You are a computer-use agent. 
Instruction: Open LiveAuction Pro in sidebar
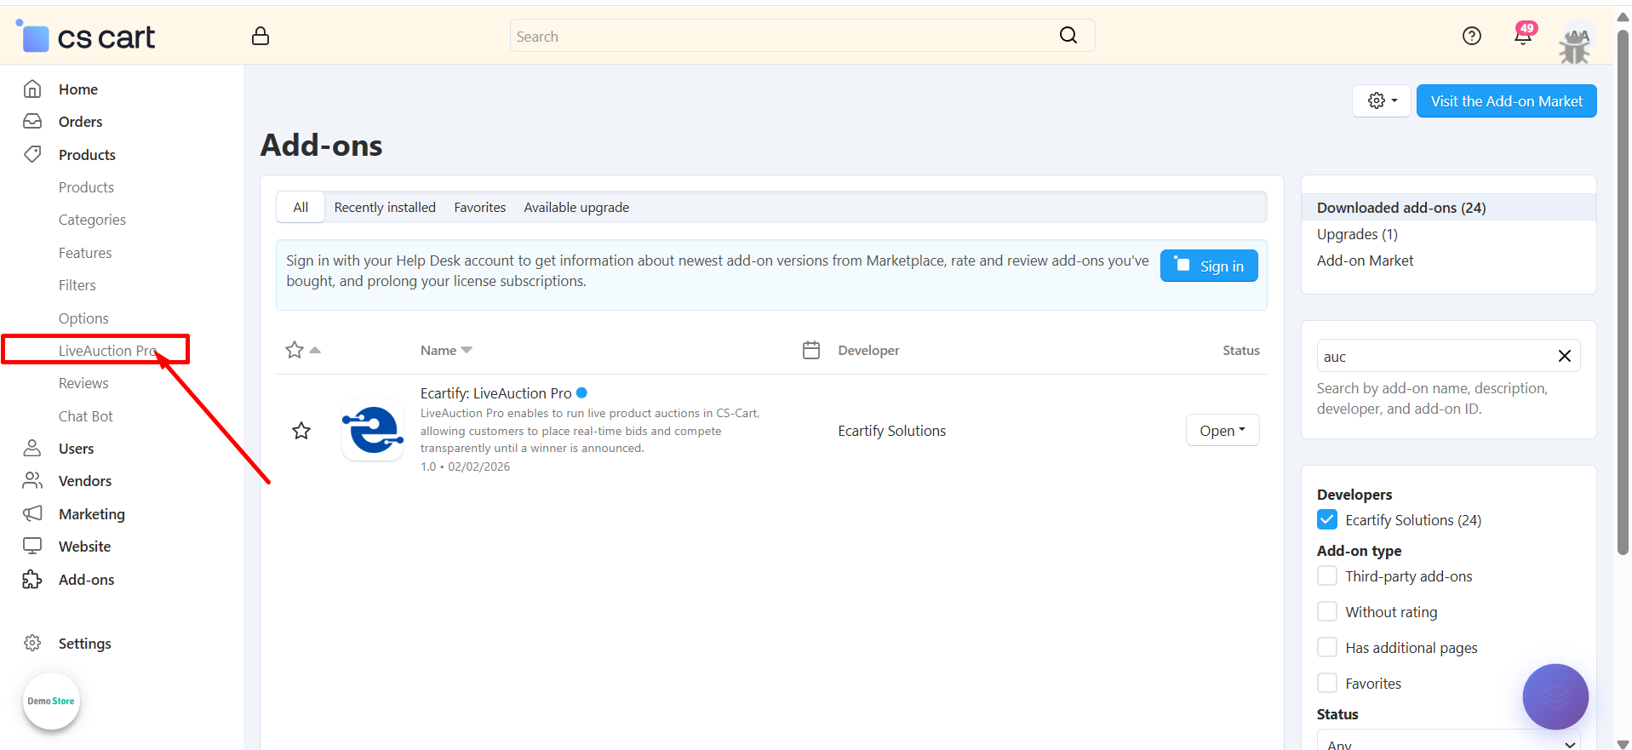pos(107,351)
